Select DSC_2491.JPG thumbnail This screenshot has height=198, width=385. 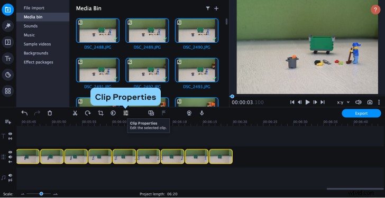point(98,70)
